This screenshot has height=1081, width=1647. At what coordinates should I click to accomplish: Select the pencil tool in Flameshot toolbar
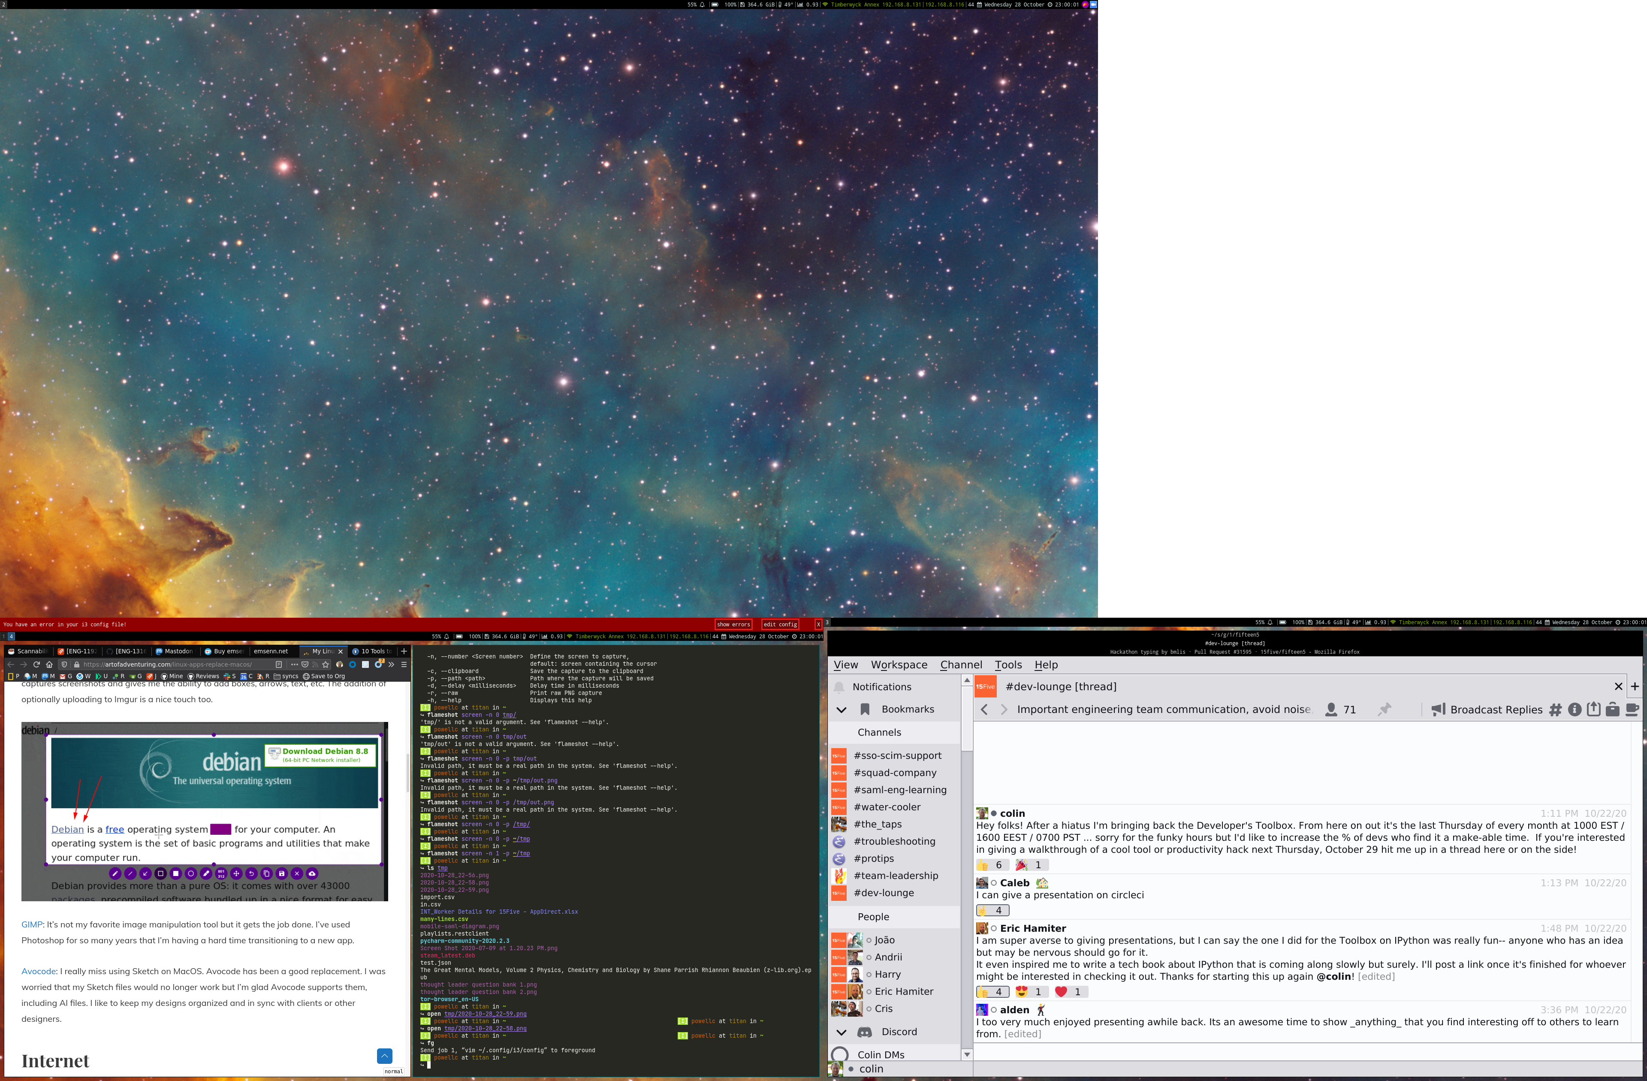coord(115,873)
